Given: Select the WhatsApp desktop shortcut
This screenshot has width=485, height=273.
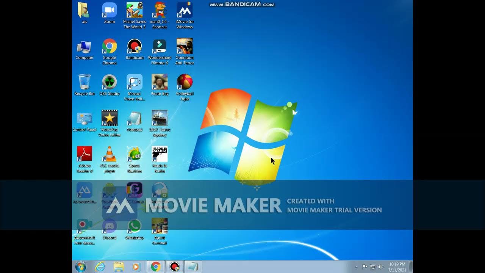Looking at the screenshot, I should [135, 229].
